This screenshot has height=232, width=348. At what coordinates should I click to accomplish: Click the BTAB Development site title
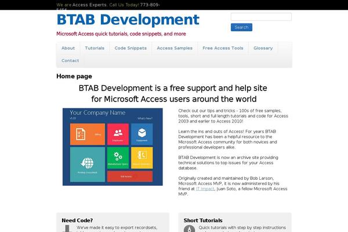point(128,20)
